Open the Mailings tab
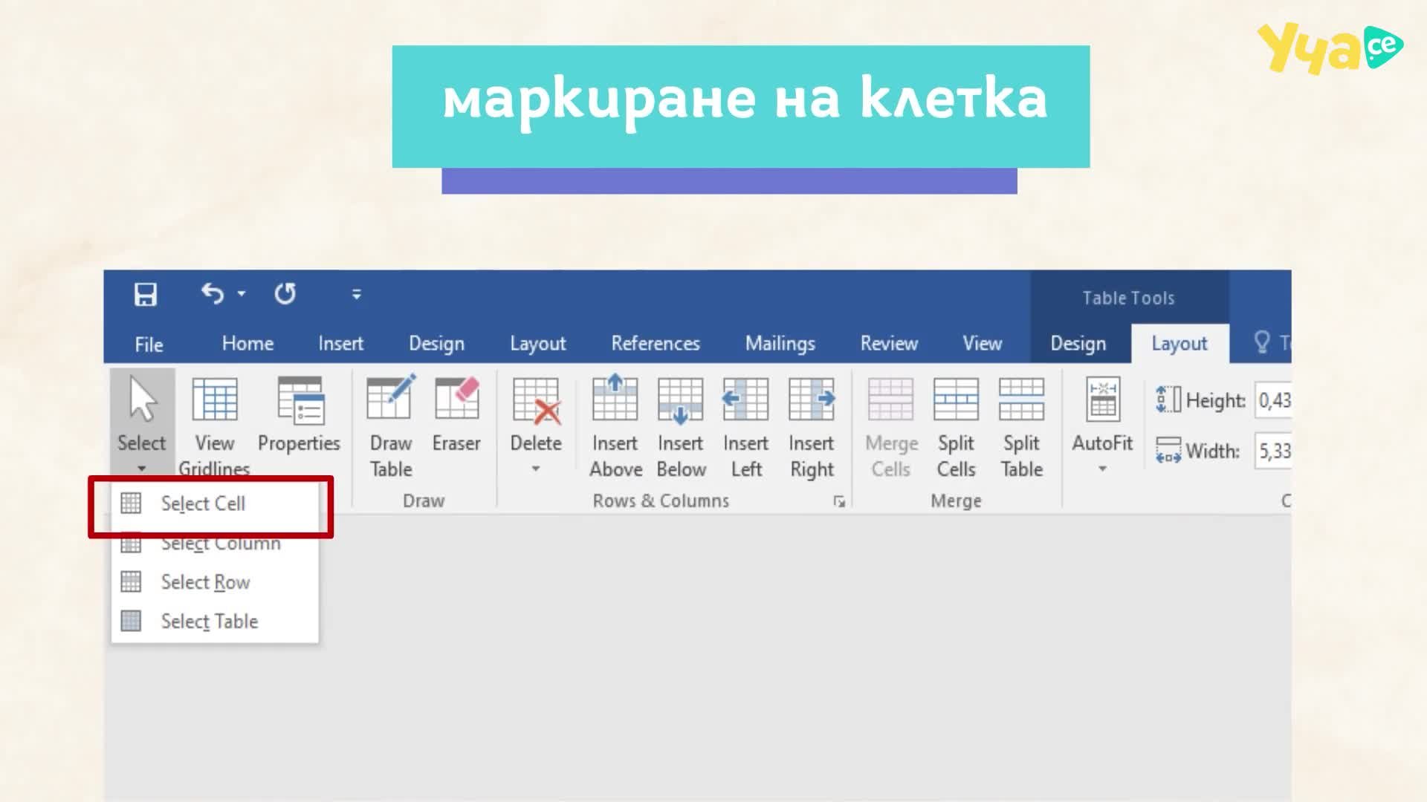The width and height of the screenshot is (1427, 802). [x=780, y=343]
